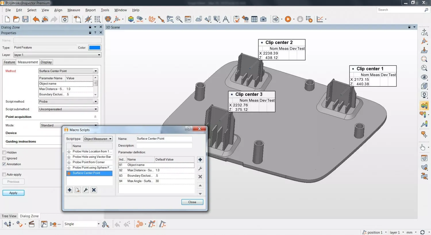Open macro script options with the wrench icon
The width and height of the screenshot is (431, 235).
pos(85,190)
